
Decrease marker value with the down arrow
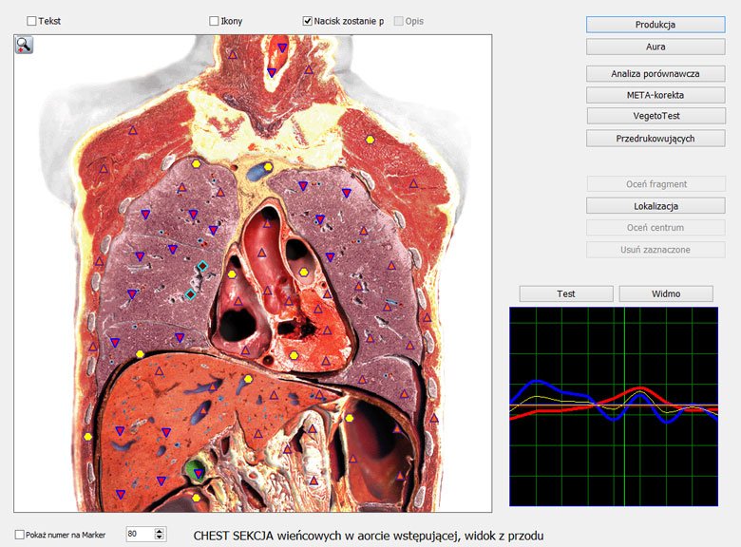coord(160,538)
